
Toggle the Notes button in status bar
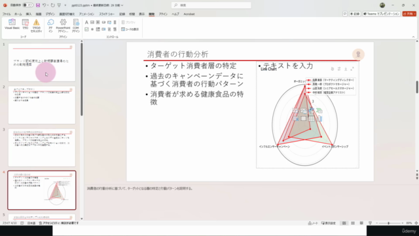click(x=313, y=223)
